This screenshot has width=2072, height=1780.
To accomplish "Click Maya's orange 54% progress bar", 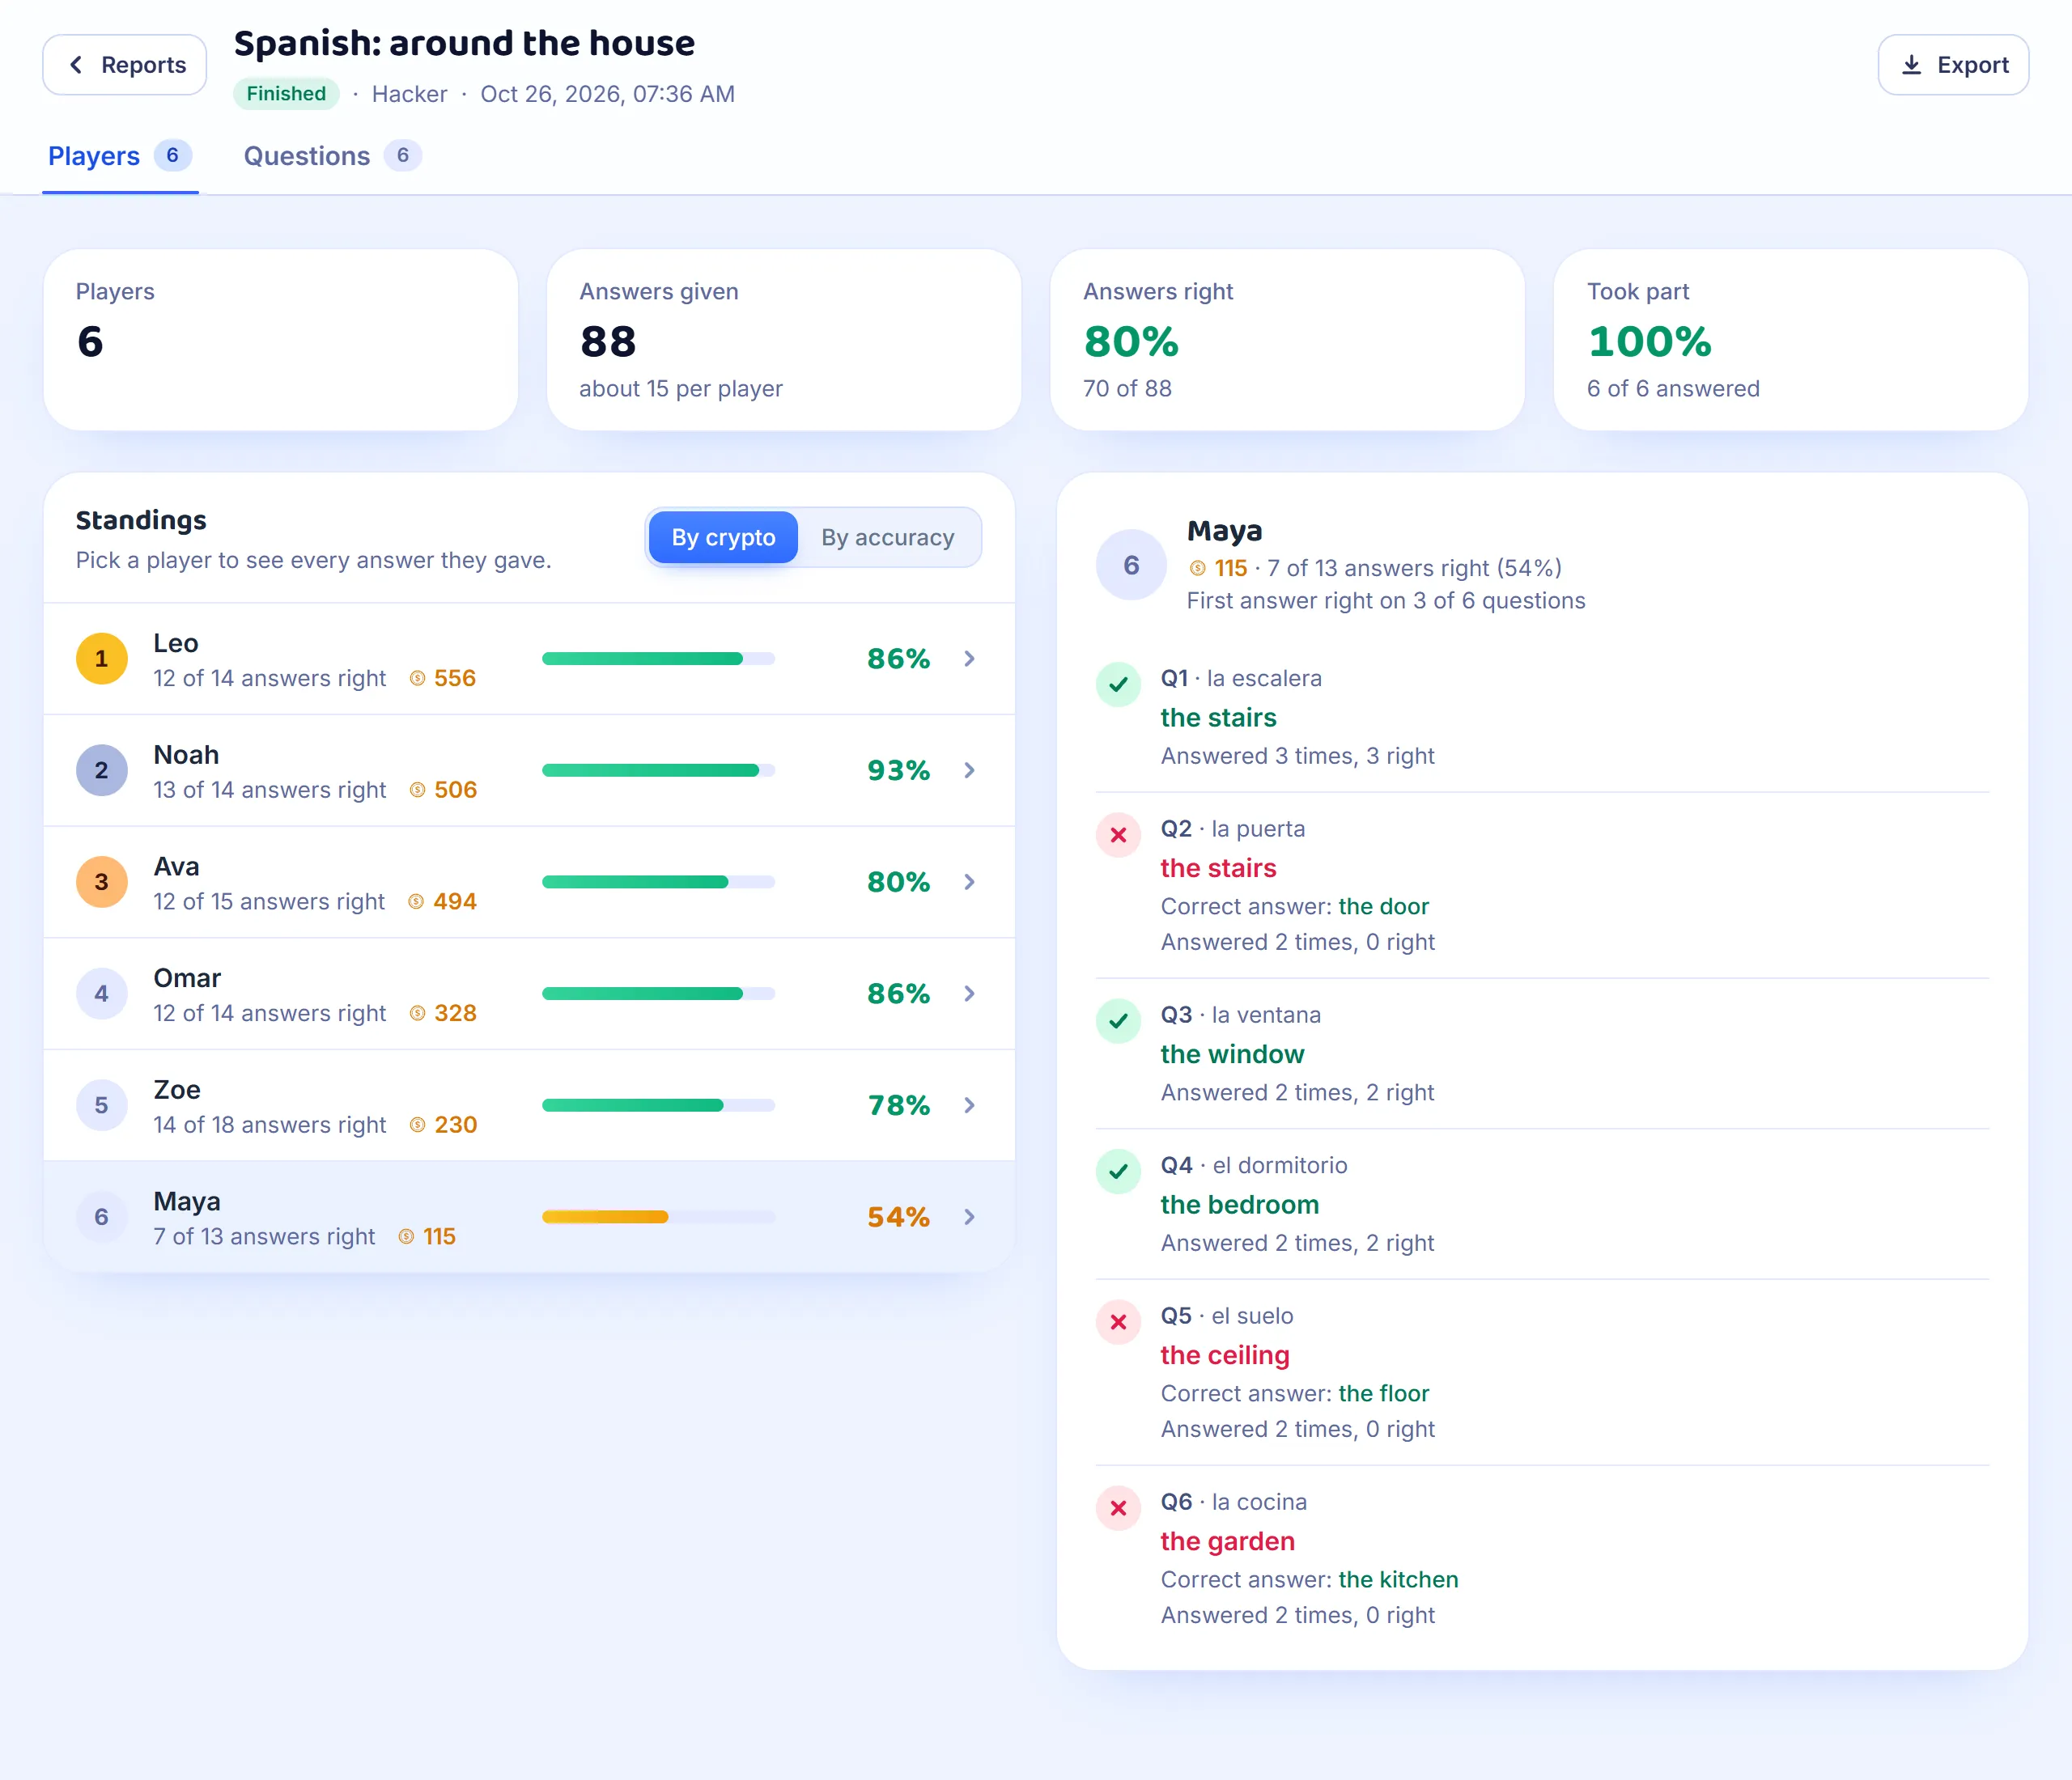I will coord(659,1218).
